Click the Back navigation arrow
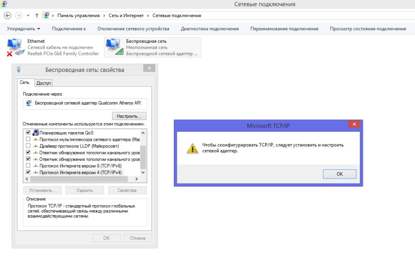The width and height of the screenshot is (415, 265). tap(7, 15)
